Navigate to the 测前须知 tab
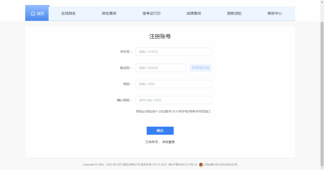 (234, 13)
